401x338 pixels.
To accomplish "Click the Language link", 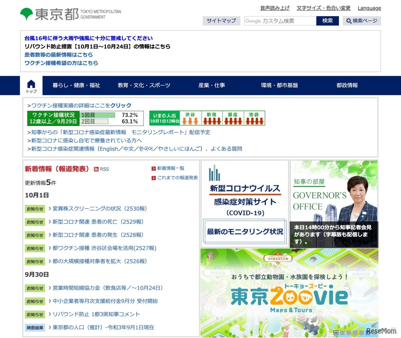I will pyautogui.click(x=369, y=8).
